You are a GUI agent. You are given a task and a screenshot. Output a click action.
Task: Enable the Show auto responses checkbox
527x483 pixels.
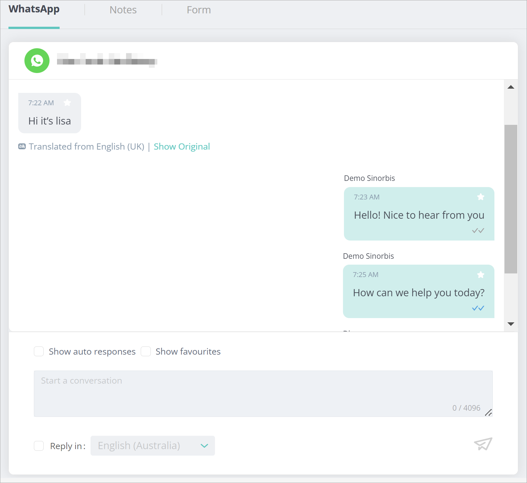39,351
